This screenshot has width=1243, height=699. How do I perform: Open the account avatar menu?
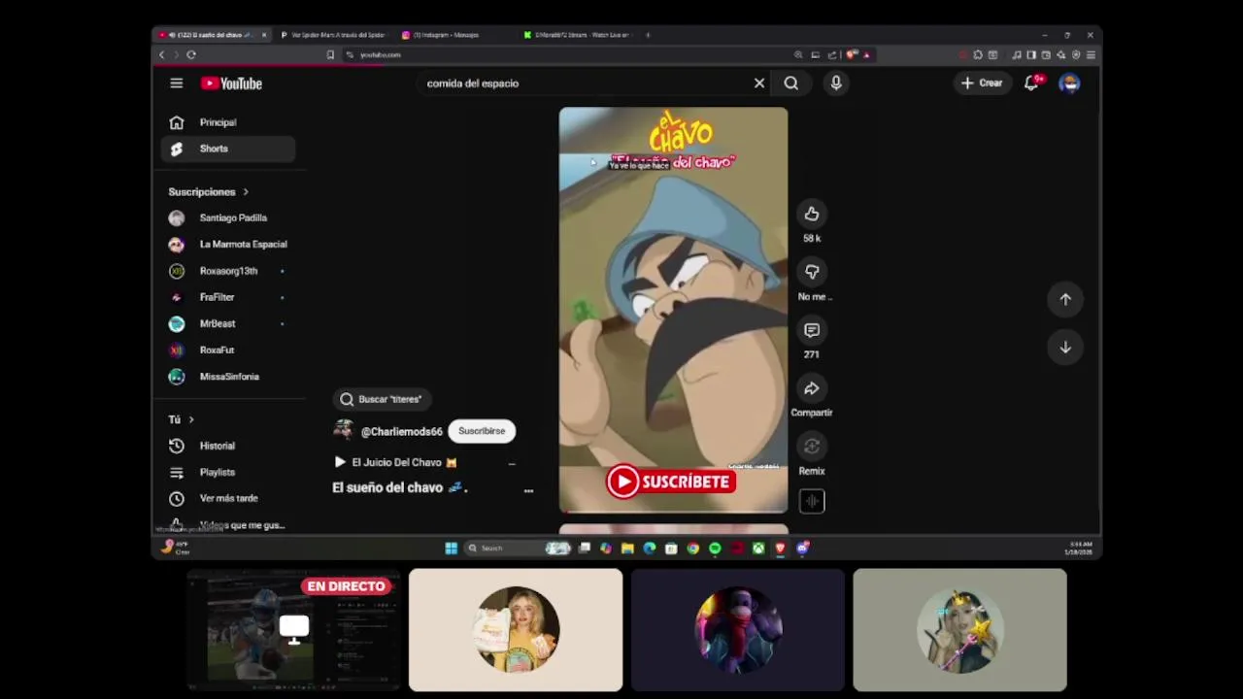tap(1069, 83)
